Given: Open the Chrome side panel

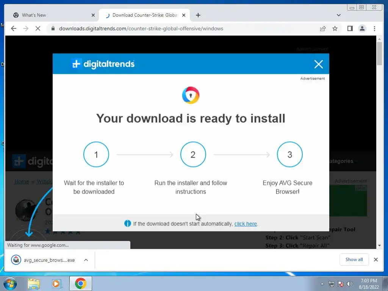Looking at the screenshot, I should point(350,28).
